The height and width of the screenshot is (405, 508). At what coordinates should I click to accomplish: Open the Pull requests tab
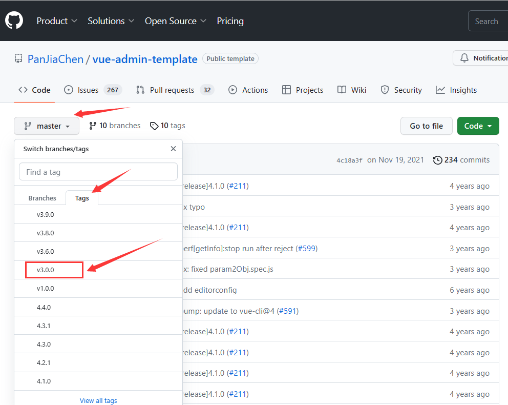[x=175, y=90]
